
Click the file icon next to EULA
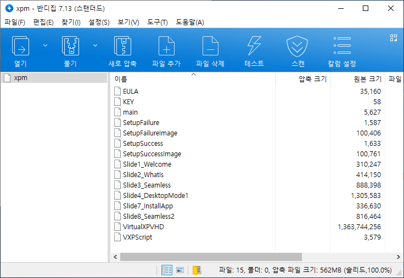(x=117, y=91)
